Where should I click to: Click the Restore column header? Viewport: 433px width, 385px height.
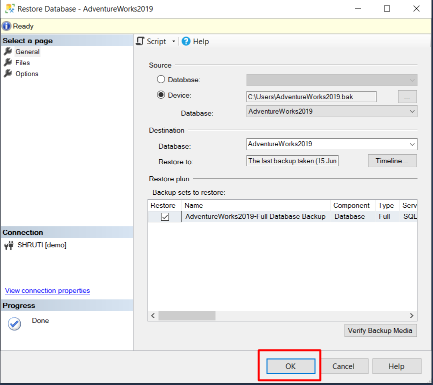pos(165,205)
